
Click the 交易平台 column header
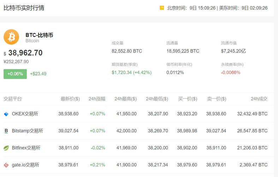(x=13, y=99)
